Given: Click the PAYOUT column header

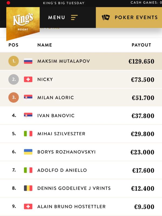Looking at the screenshot, I should 141,45.
